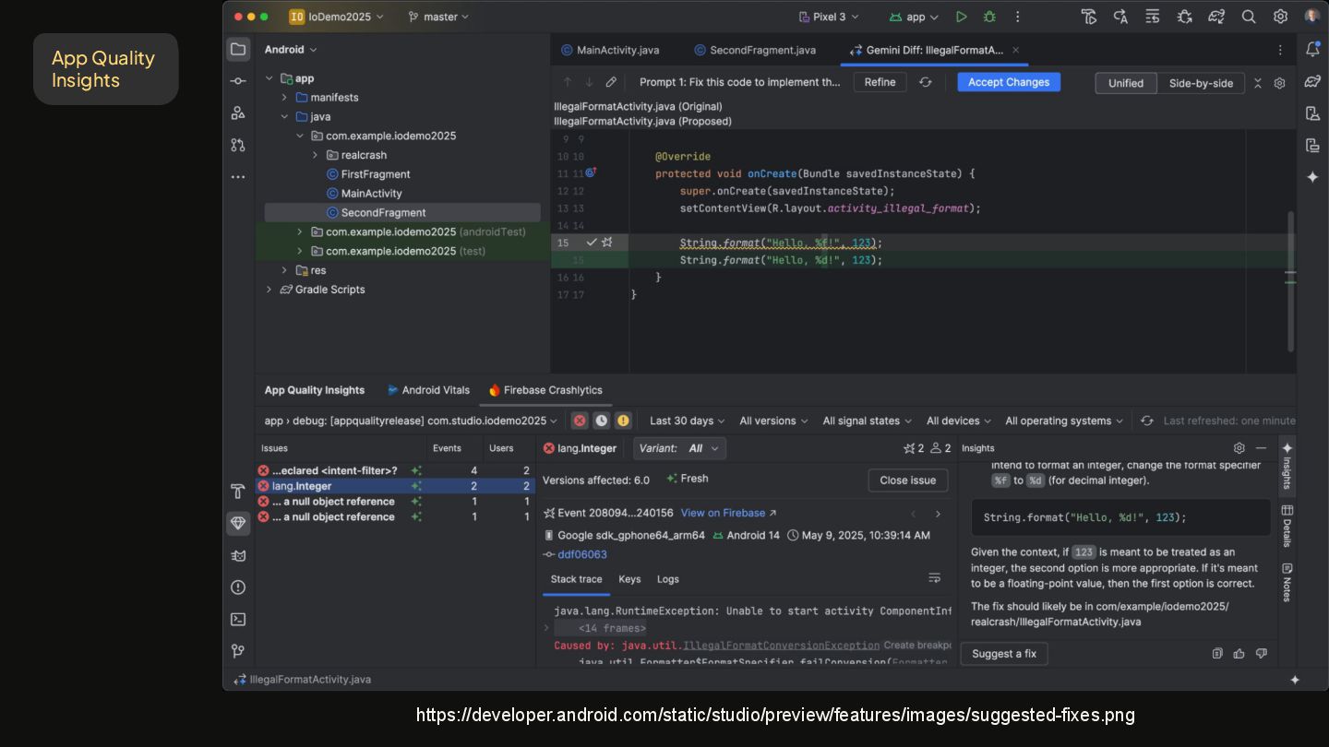This screenshot has width=1329, height=747.
Task: Expand the Gradle Scripts node
Action: (x=269, y=290)
